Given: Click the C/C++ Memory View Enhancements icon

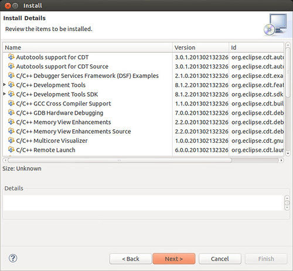Looking at the screenshot, I should 11,122.
